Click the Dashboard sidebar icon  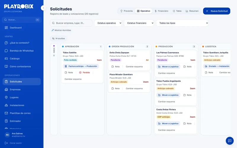click(6, 28)
